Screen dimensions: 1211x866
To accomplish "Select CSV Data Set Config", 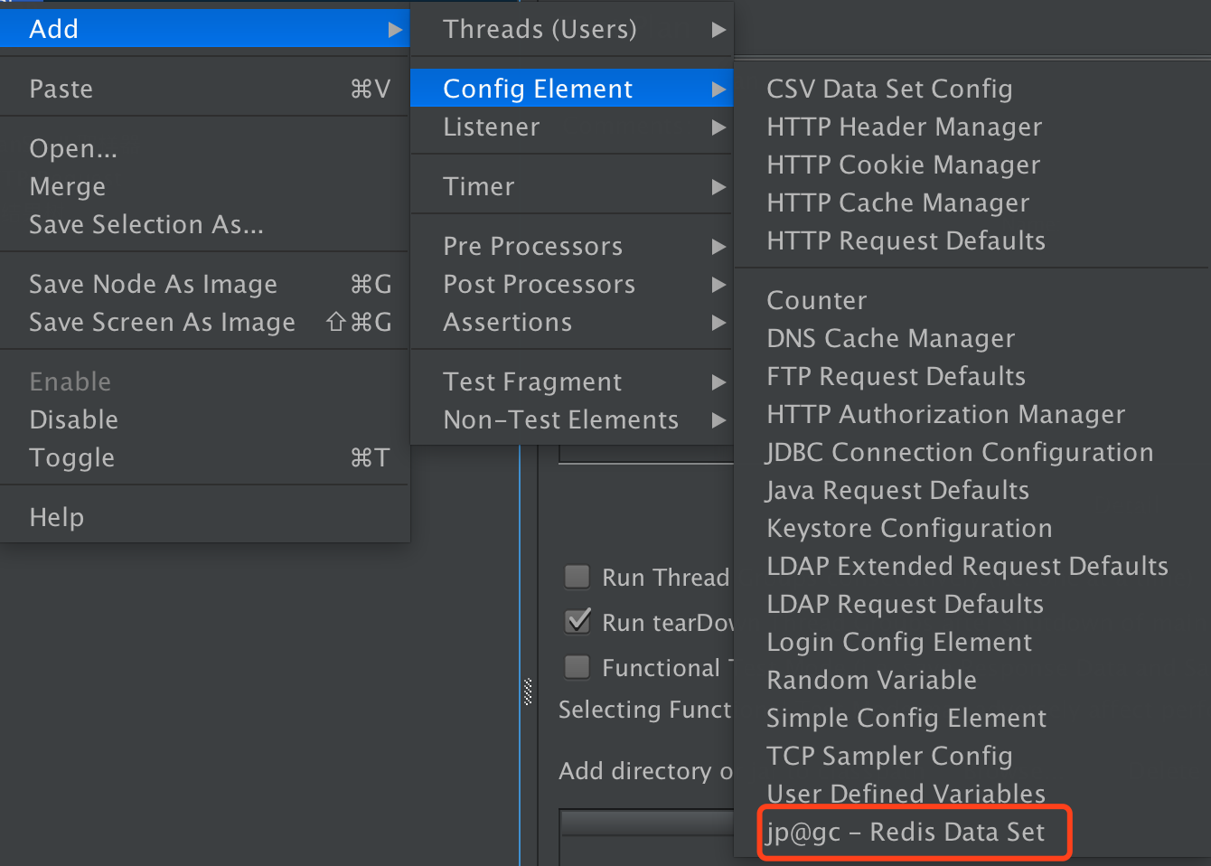I will (x=888, y=89).
